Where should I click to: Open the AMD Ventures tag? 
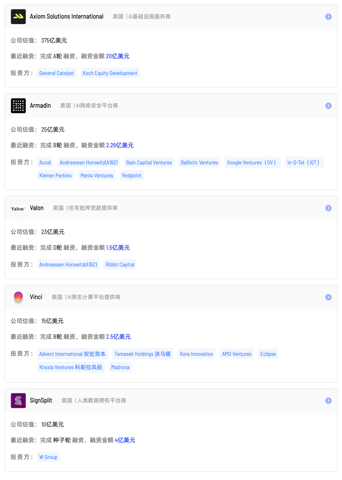237,354
